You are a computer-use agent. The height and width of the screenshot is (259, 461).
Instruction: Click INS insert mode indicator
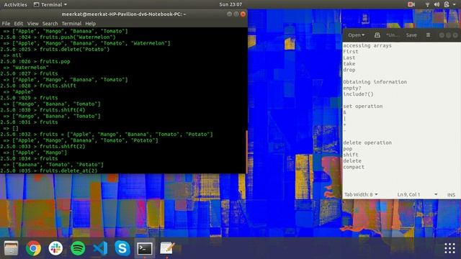tap(451, 195)
